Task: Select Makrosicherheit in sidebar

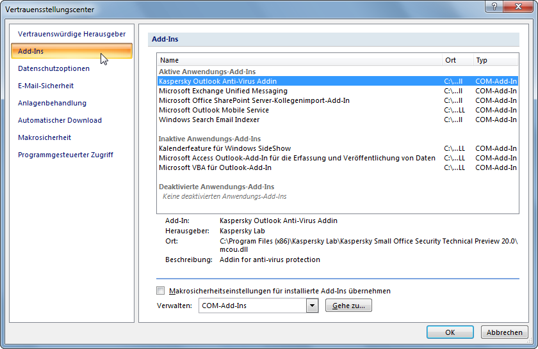Action: pyautogui.click(x=44, y=137)
